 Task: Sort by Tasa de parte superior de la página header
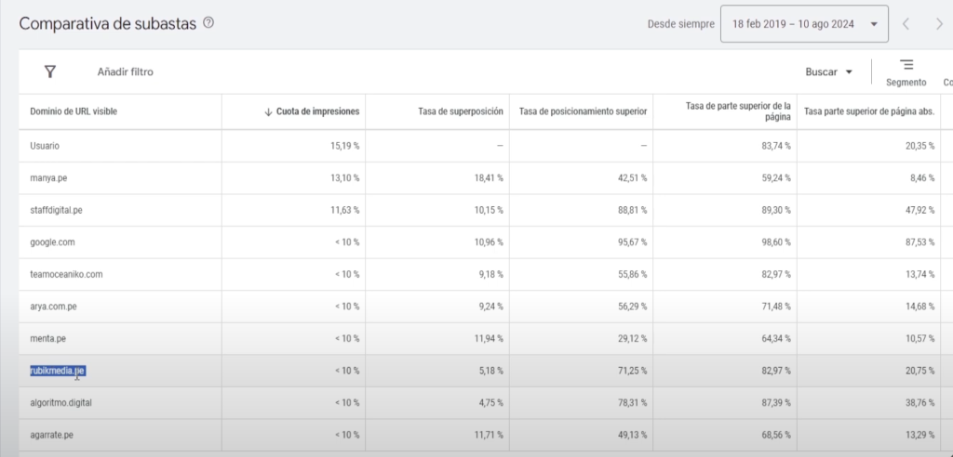click(x=738, y=111)
